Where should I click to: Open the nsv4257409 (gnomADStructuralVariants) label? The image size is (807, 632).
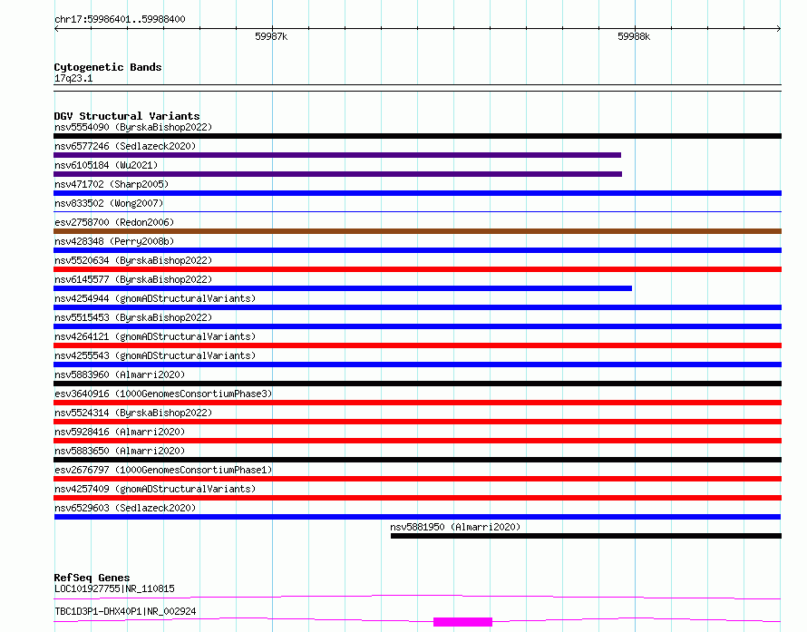(155, 489)
